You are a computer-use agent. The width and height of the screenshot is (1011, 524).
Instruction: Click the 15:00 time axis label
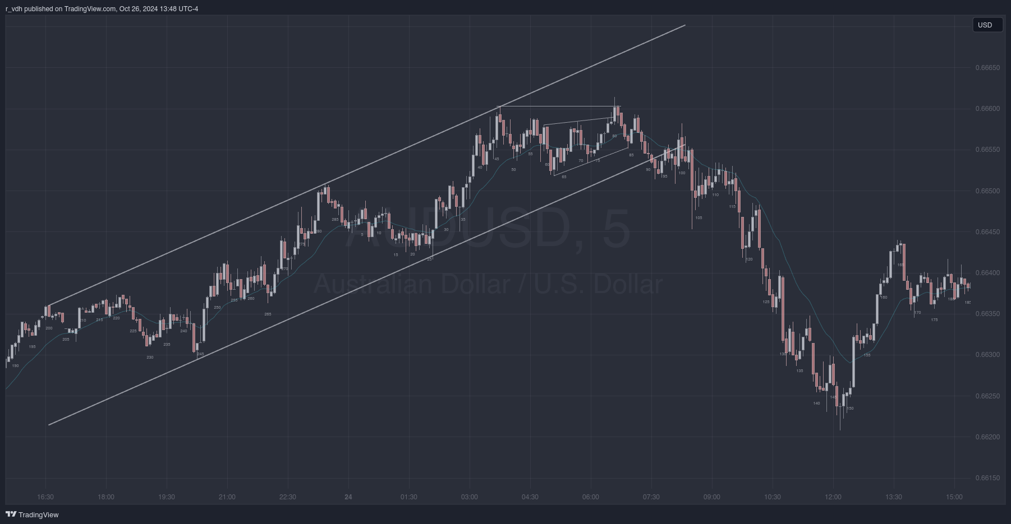[954, 497]
